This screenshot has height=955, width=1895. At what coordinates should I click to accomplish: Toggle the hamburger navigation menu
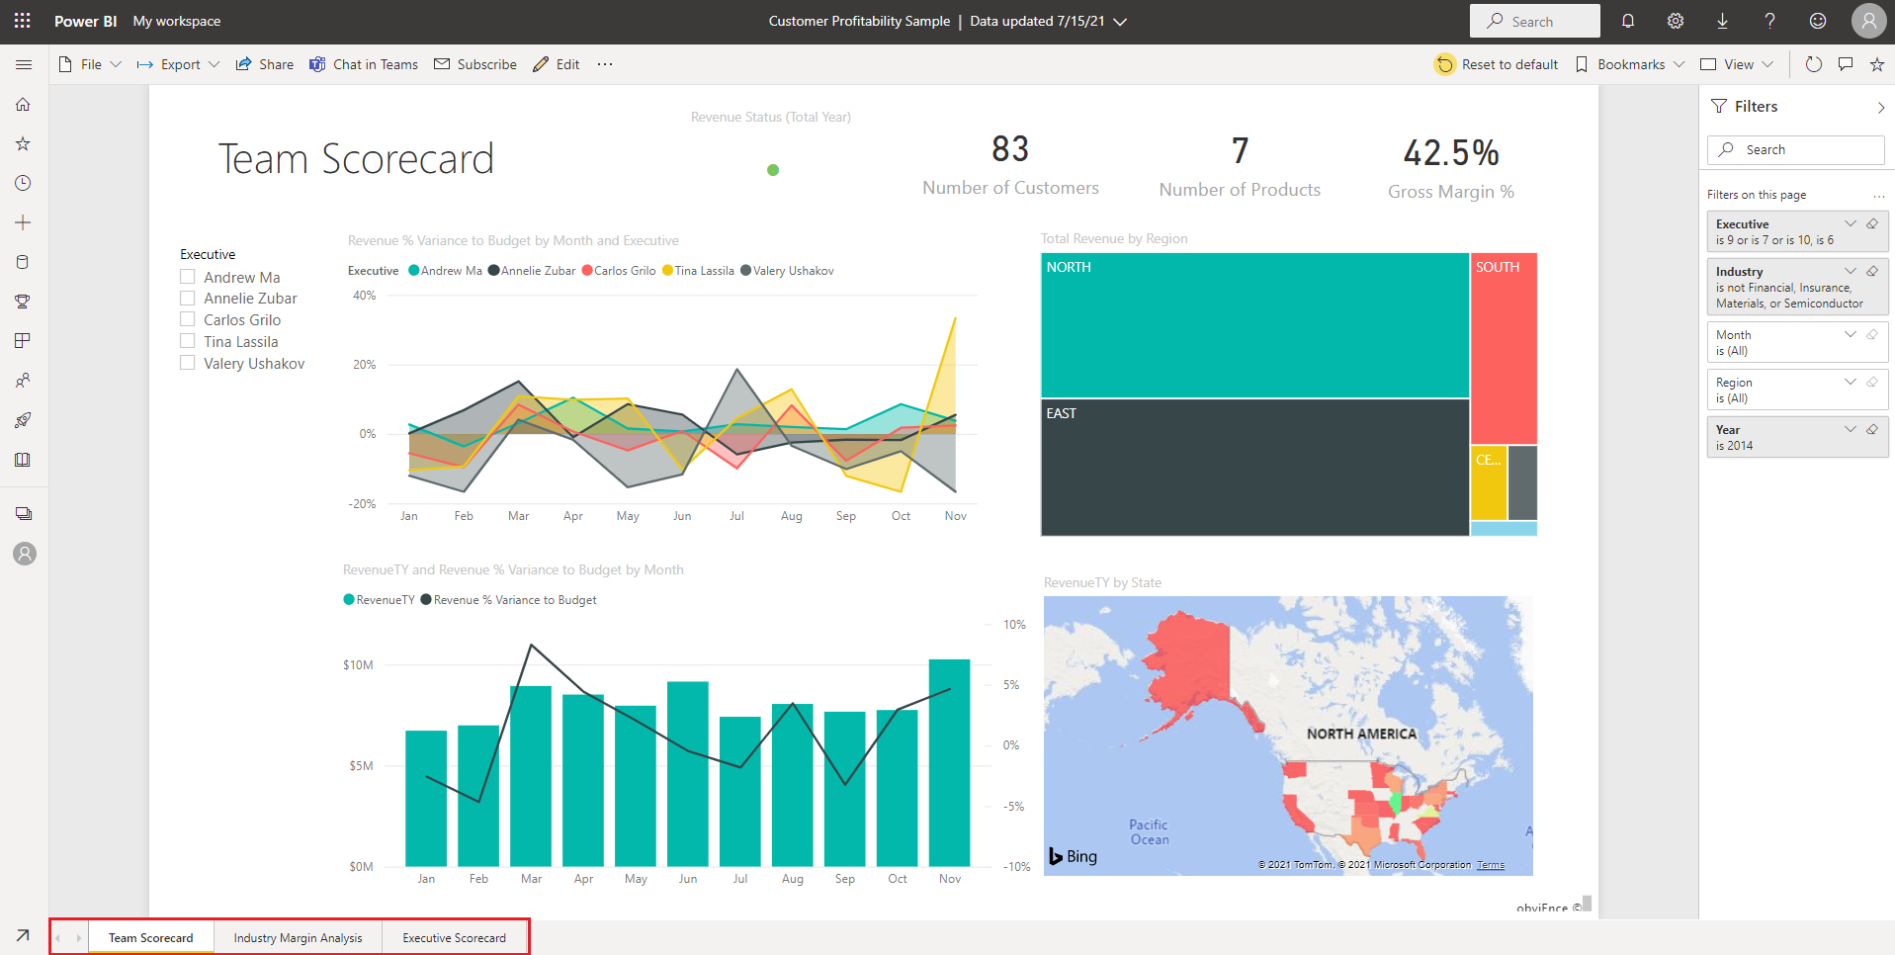24,64
